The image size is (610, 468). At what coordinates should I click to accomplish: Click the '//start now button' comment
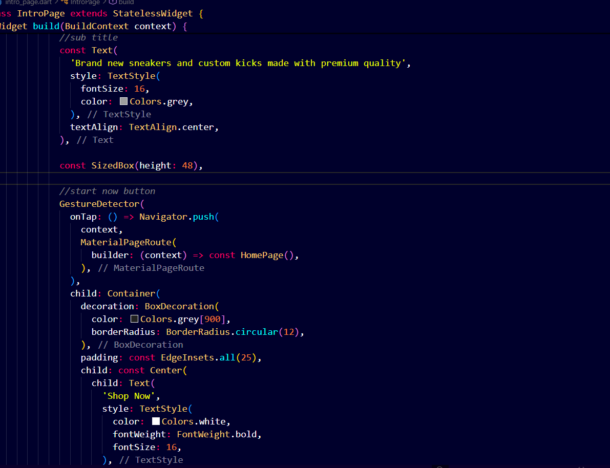(x=107, y=192)
